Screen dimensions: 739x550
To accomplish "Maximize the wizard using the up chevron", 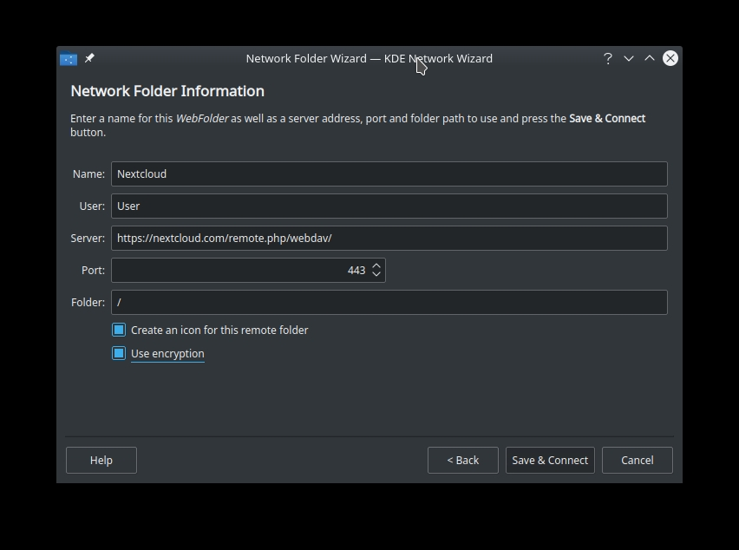I will [x=649, y=58].
